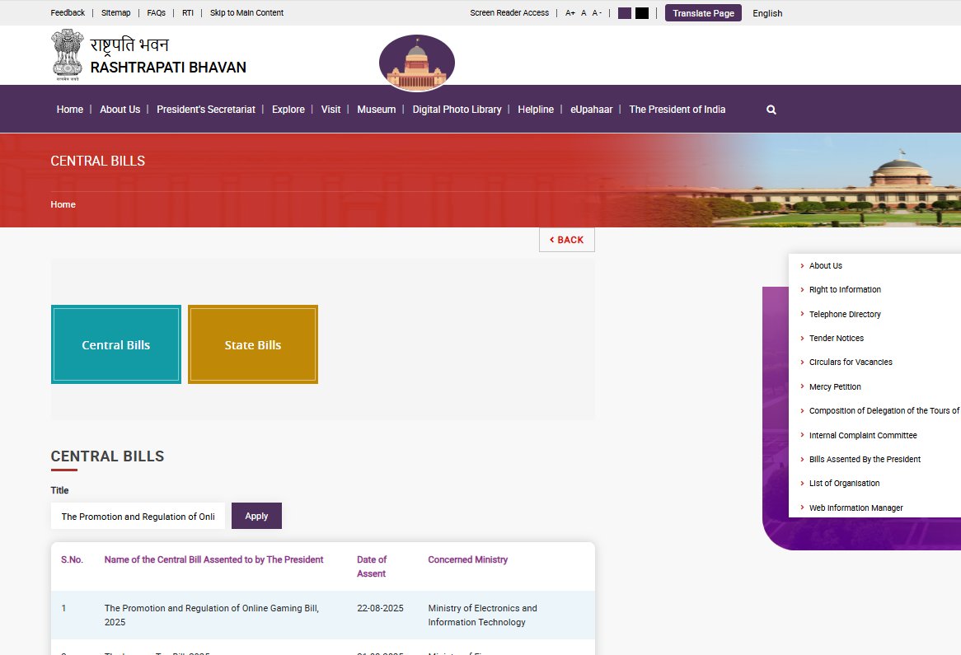The height and width of the screenshot is (655, 961).
Task: Click the Date of Assent column header
Action: point(372,567)
